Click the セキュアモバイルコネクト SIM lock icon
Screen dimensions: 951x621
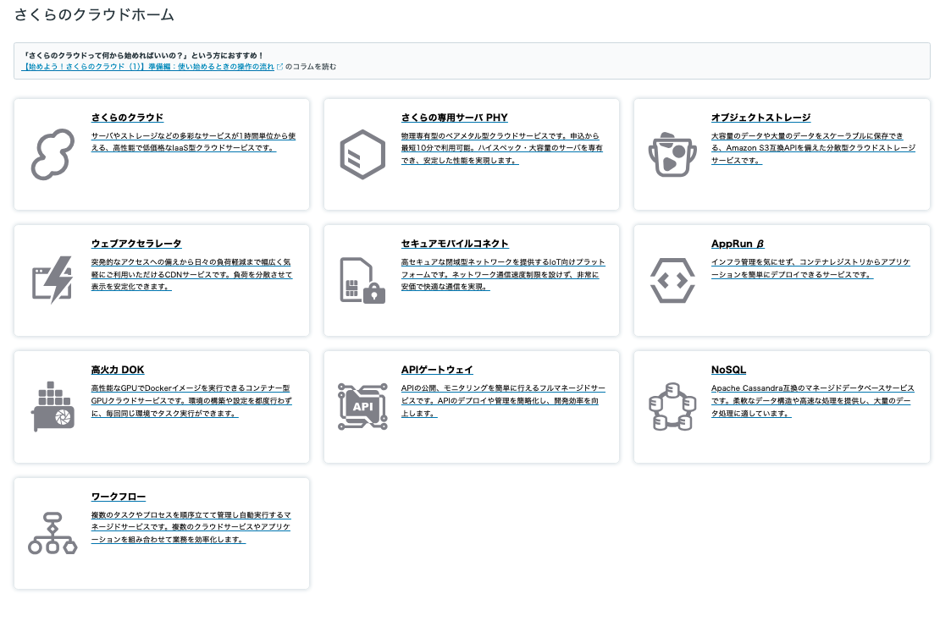point(362,281)
